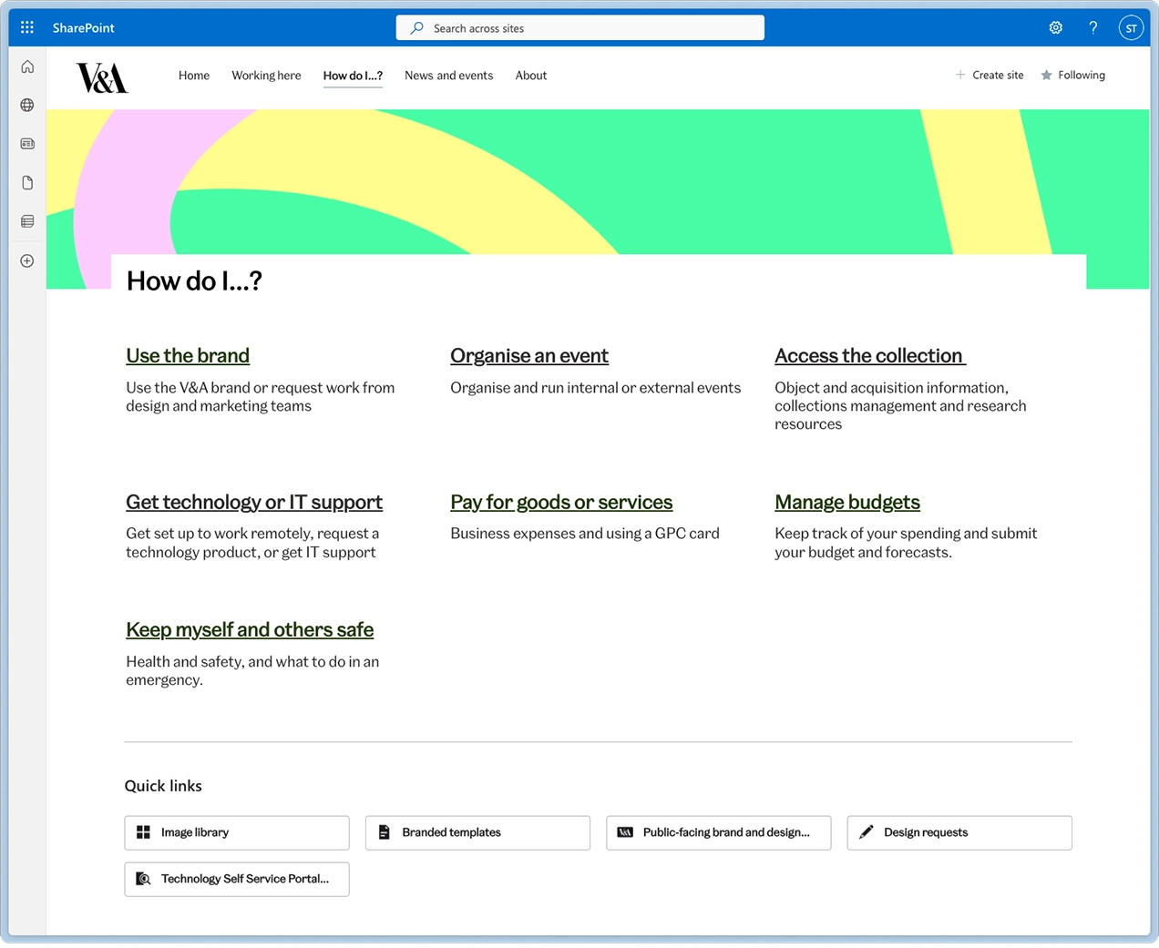Select the Lists icon in the sidebar
Image resolution: width=1159 pixels, height=948 pixels.
pyautogui.click(x=26, y=220)
